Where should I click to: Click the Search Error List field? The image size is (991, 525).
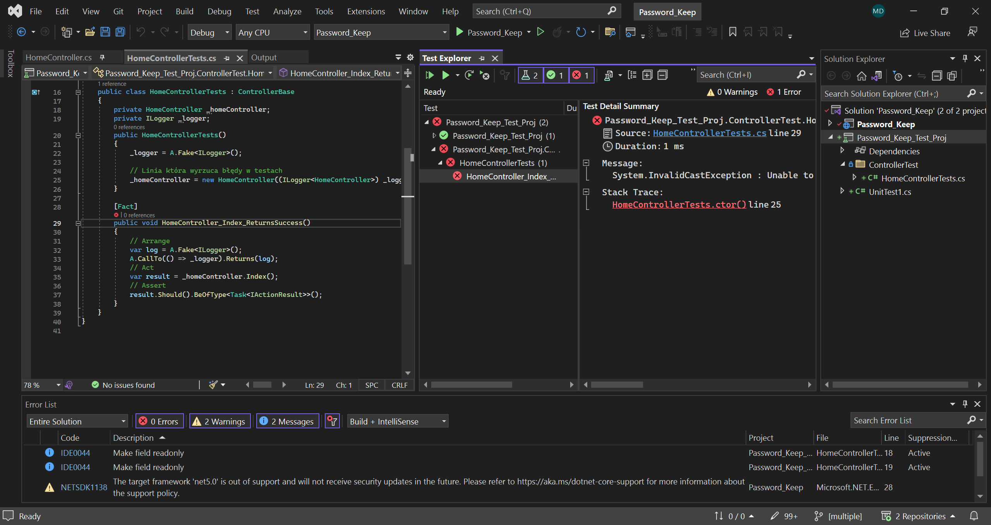click(x=908, y=420)
